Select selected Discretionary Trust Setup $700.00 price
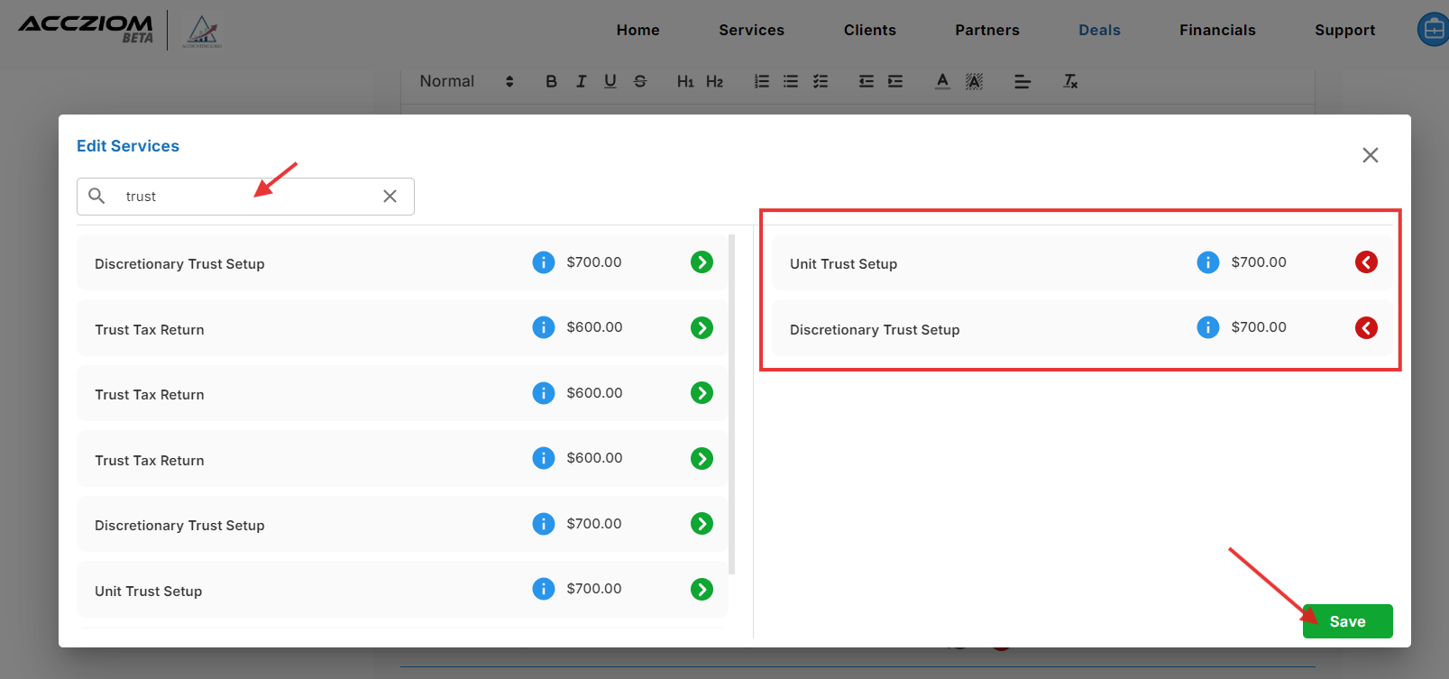The height and width of the screenshot is (679, 1449). (x=1259, y=327)
